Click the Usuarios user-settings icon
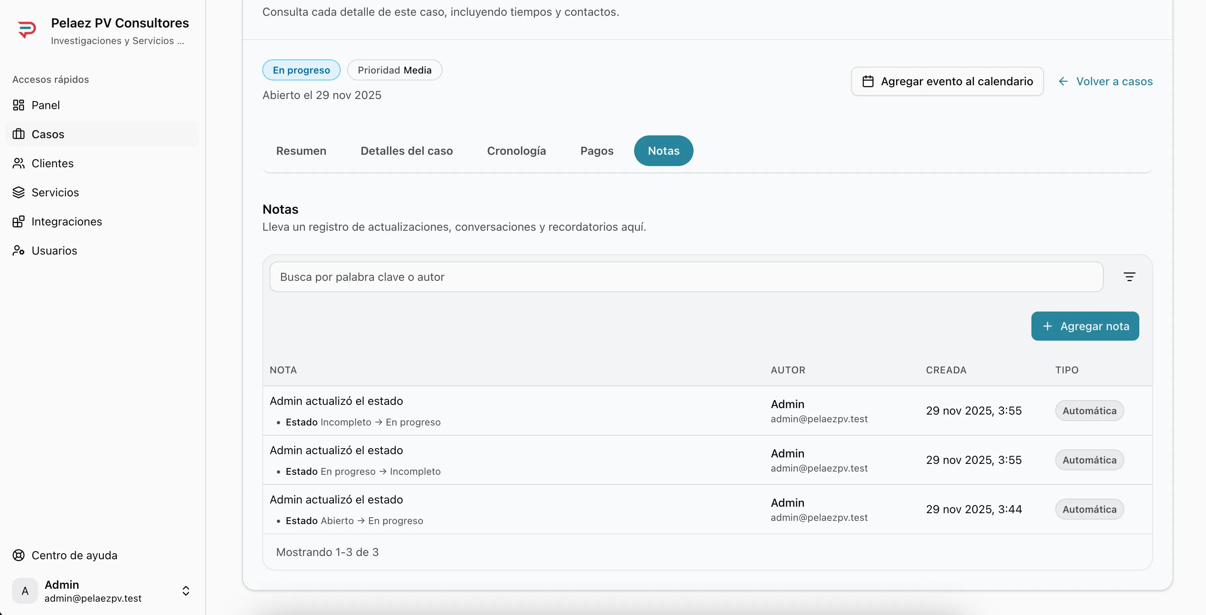Image resolution: width=1206 pixels, height=615 pixels. point(18,251)
